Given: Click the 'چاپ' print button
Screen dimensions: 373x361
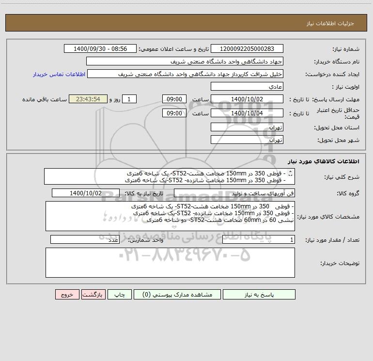Looking at the screenshot, I should point(120,295).
